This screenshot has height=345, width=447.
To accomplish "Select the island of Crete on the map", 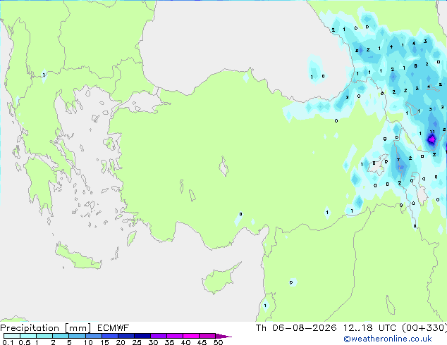I will pos(78,257).
